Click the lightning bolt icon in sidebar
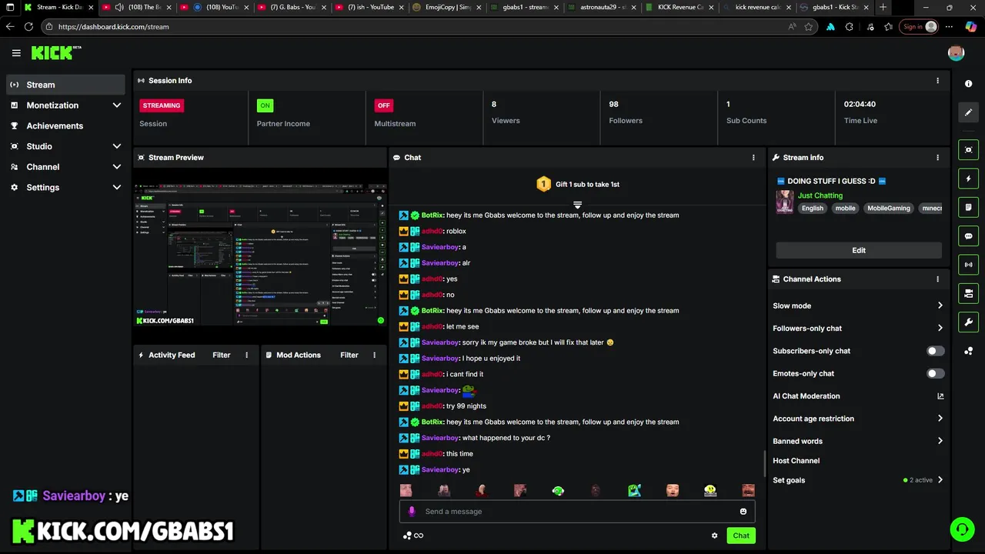The height and width of the screenshot is (554, 985). click(969, 179)
